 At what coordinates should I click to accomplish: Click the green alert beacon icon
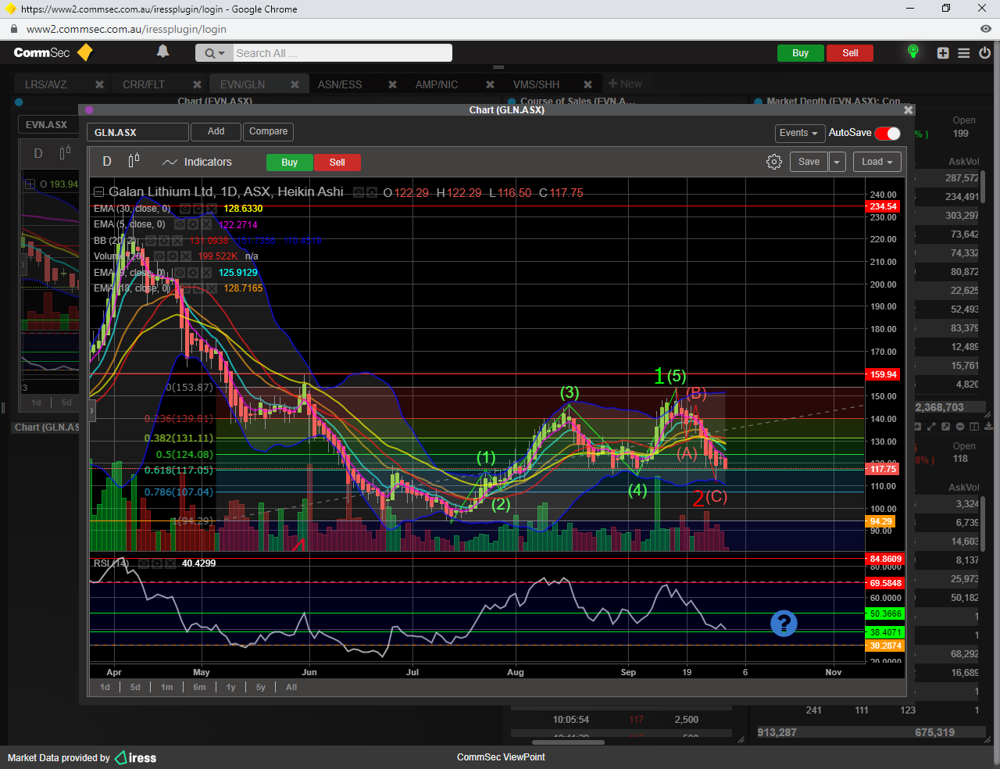pos(912,52)
